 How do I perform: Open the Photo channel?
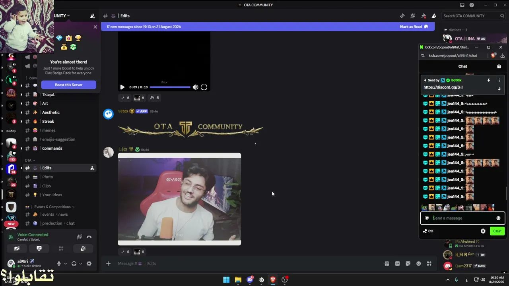pos(47,177)
